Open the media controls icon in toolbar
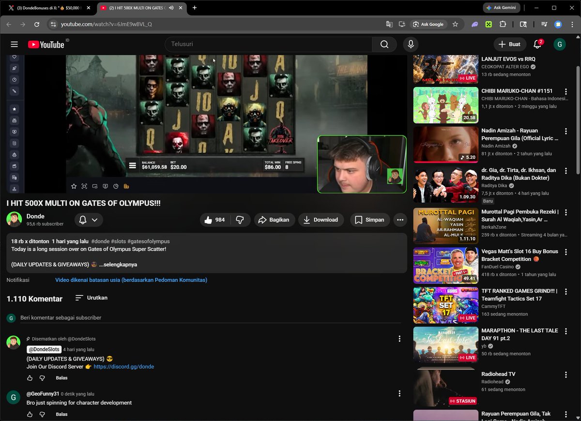This screenshot has height=421, width=581. click(544, 24)
